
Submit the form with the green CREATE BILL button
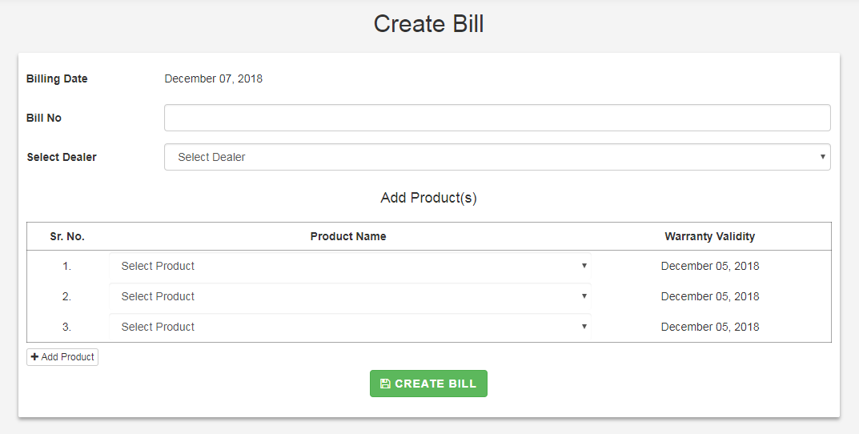click(428, 384)
